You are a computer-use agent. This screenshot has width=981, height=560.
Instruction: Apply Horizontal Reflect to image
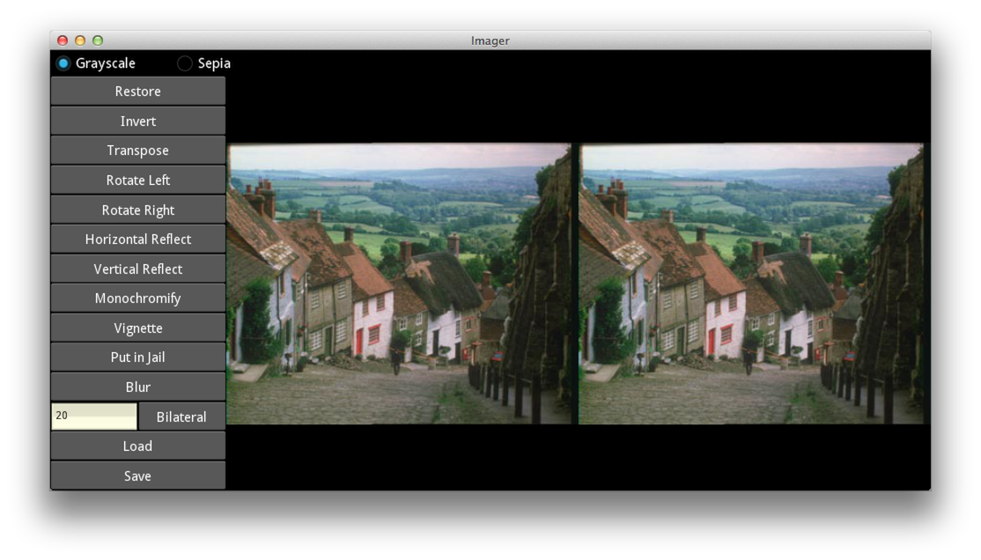tap(138, 239)
